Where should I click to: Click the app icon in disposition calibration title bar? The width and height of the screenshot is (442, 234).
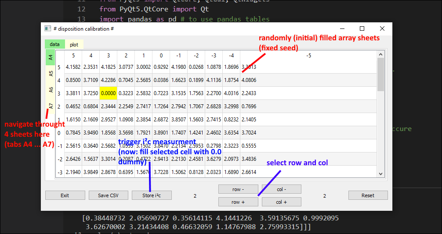pos(47,28)
